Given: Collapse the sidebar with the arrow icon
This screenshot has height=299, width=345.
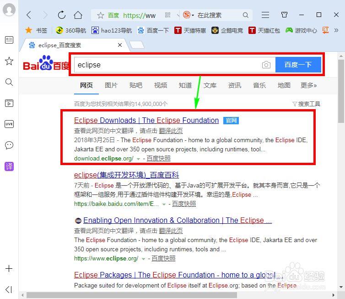Looking at the screenshot, I should point(9,289).
